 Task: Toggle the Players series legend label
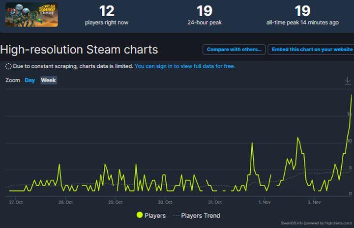(x=155, y=215)
